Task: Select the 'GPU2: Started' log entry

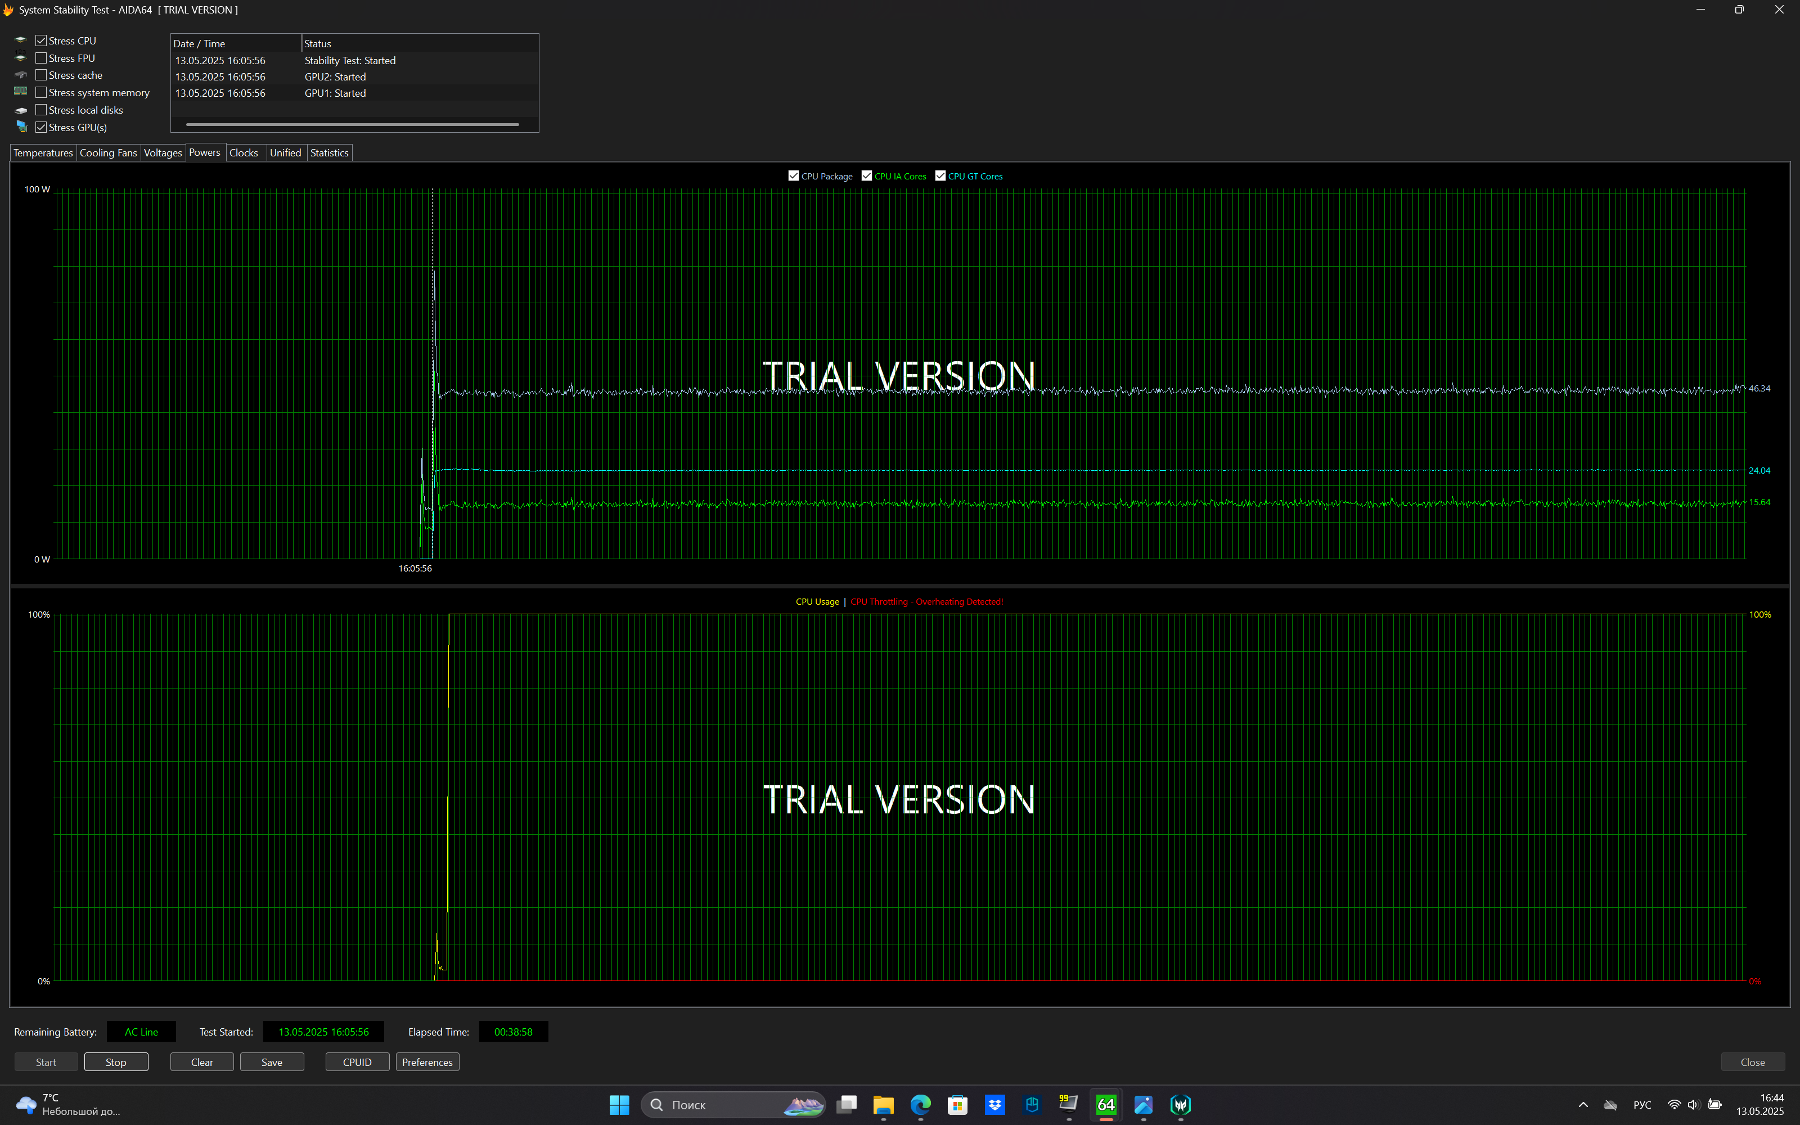Action: [x=354, y=76]
